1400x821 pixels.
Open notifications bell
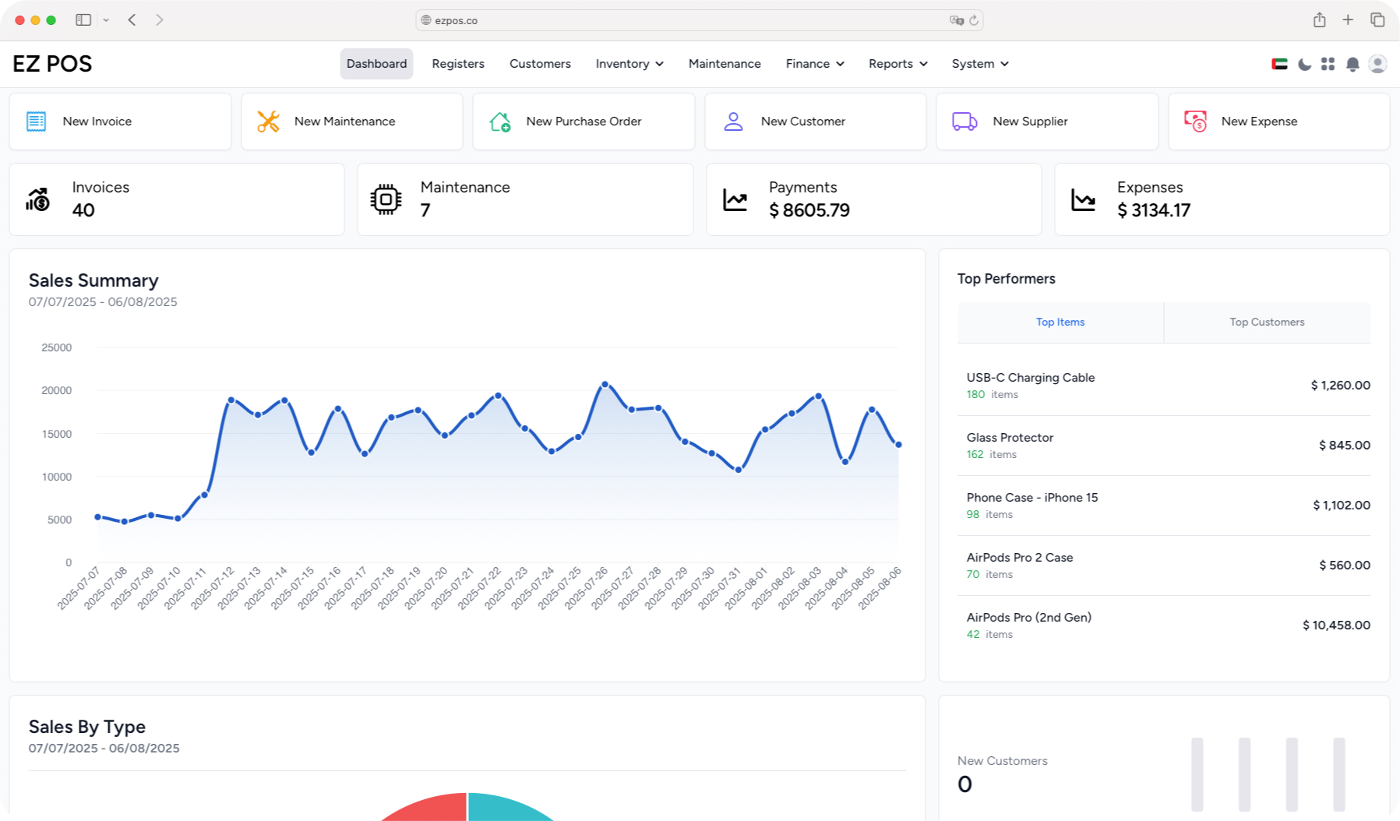pyautogui.click(x=1353, y=64)
